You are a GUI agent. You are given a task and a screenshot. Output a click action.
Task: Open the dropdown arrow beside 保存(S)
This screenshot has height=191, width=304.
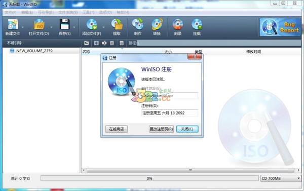(x=74, y=27)
